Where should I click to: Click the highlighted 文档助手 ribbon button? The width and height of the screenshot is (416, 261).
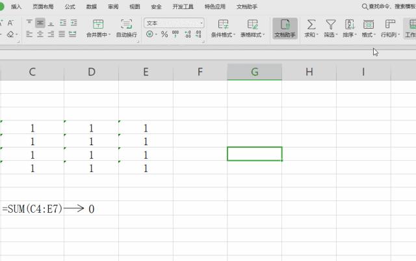point(285,28)
